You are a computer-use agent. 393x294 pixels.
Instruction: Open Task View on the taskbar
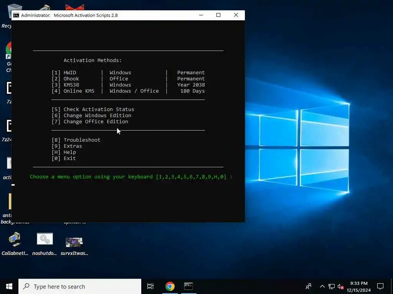click(150, 286)
